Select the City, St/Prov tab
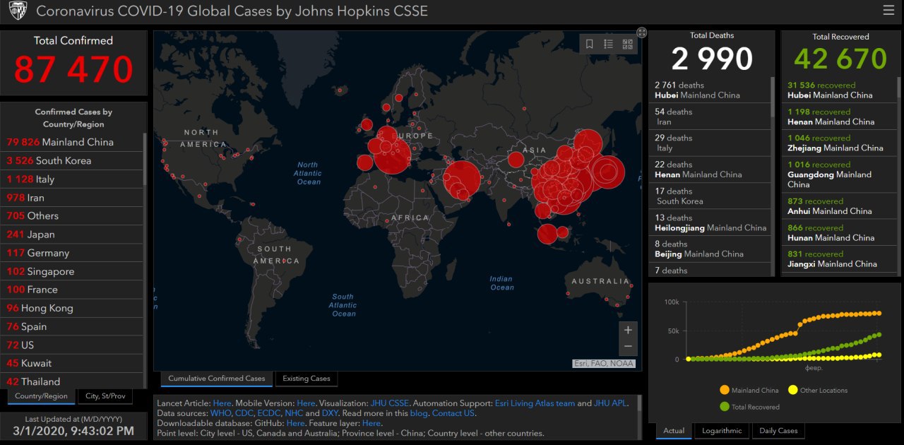 click(x=105, y=396)
